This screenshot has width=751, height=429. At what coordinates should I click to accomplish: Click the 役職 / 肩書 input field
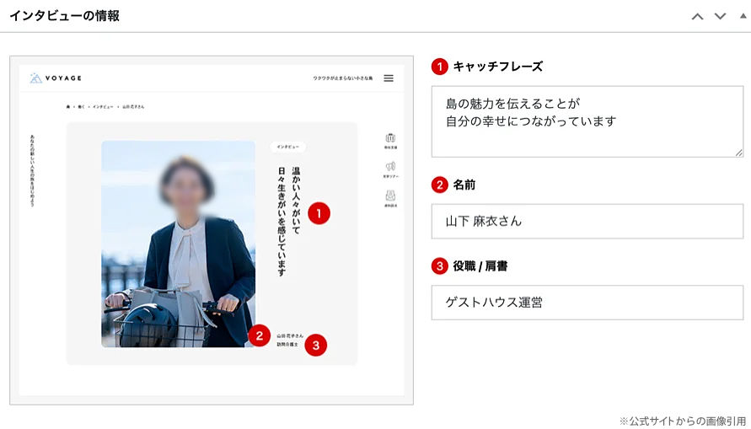(587, 303)
